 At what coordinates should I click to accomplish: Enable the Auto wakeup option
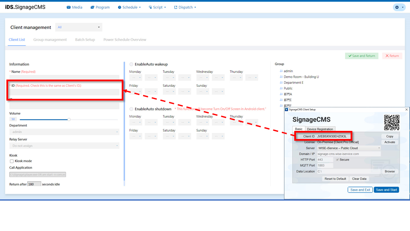coord(132,64)
